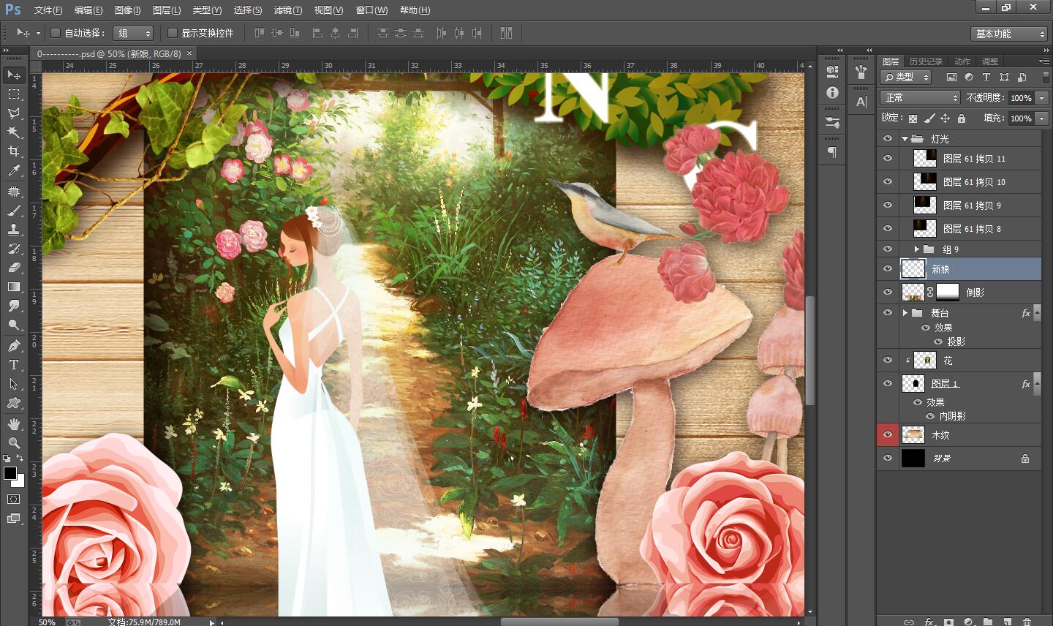This screenshot has height=626, width=1053.
Task: Click the create new group folder icon
Action: pyautogui.click(x=988, y=622)
